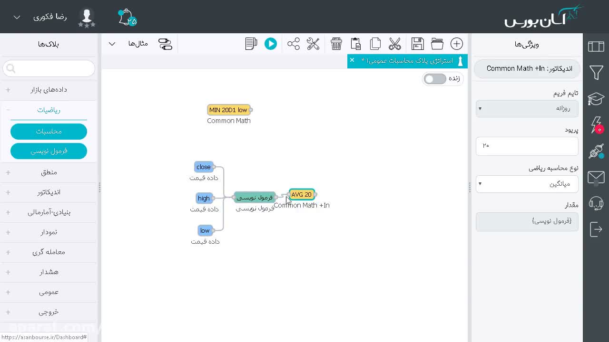Run the strategy with the play icon
The height and width of the screenshot is (342, 609).
point(271,44)
